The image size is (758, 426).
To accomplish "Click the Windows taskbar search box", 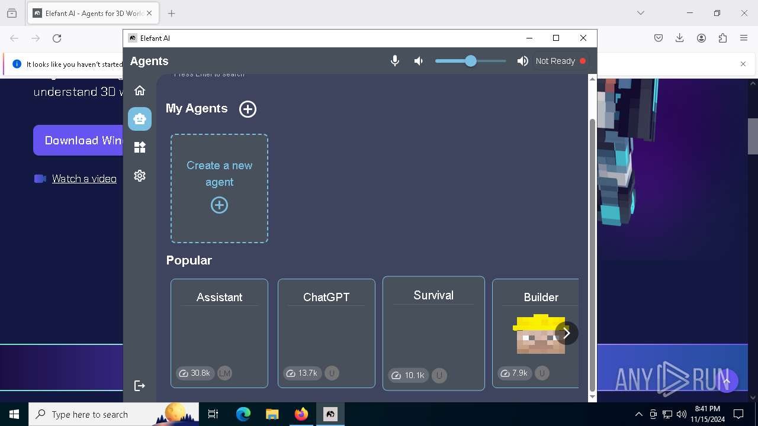I will 114,414.
